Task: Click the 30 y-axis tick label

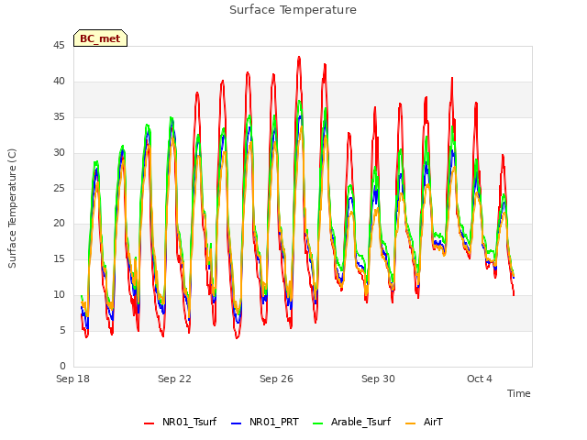Action: (59, 153)
